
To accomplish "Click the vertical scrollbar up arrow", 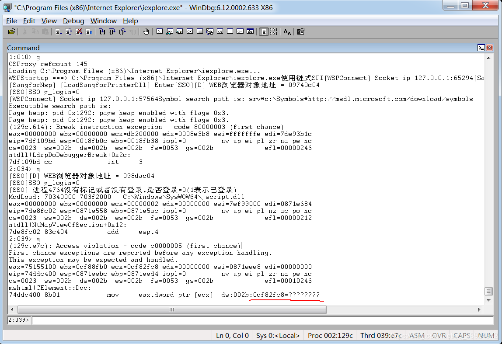I will coord(488,58).
